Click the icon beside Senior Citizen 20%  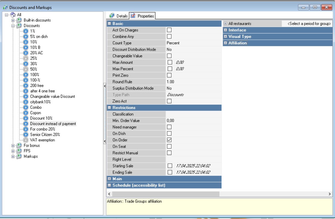pos(25,135)
